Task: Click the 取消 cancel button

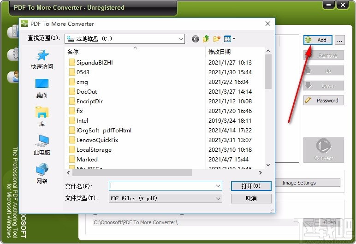Action: coord(251,198)
